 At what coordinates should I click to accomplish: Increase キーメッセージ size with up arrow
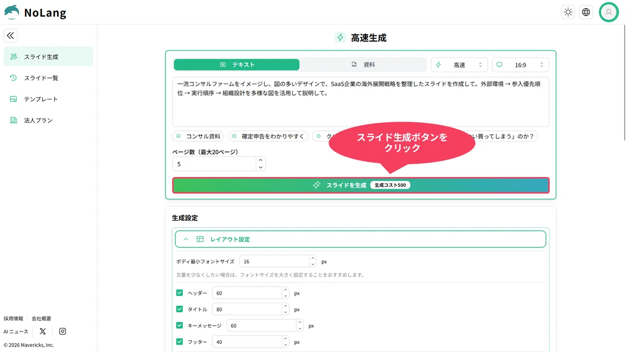tap(300, 322)
